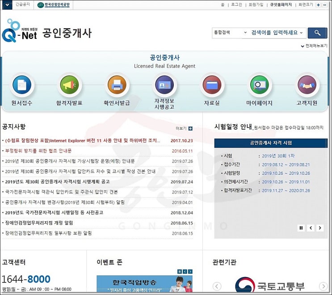The image size is (332, 295).
Task: Click the 2019년 30회 1차 exam link
Action: [278, 156]
